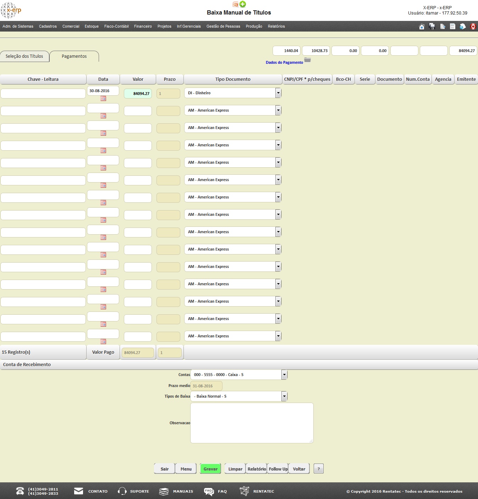The image size is (478, 499).
Task: Click the Menu button
Action: (x=186, y=469)
